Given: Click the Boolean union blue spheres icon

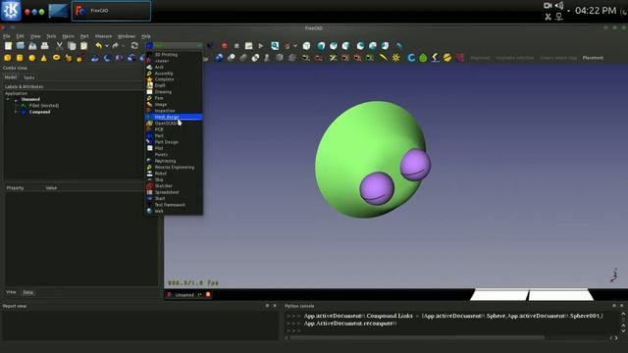Looking at the screenshot, I should 219,58.
